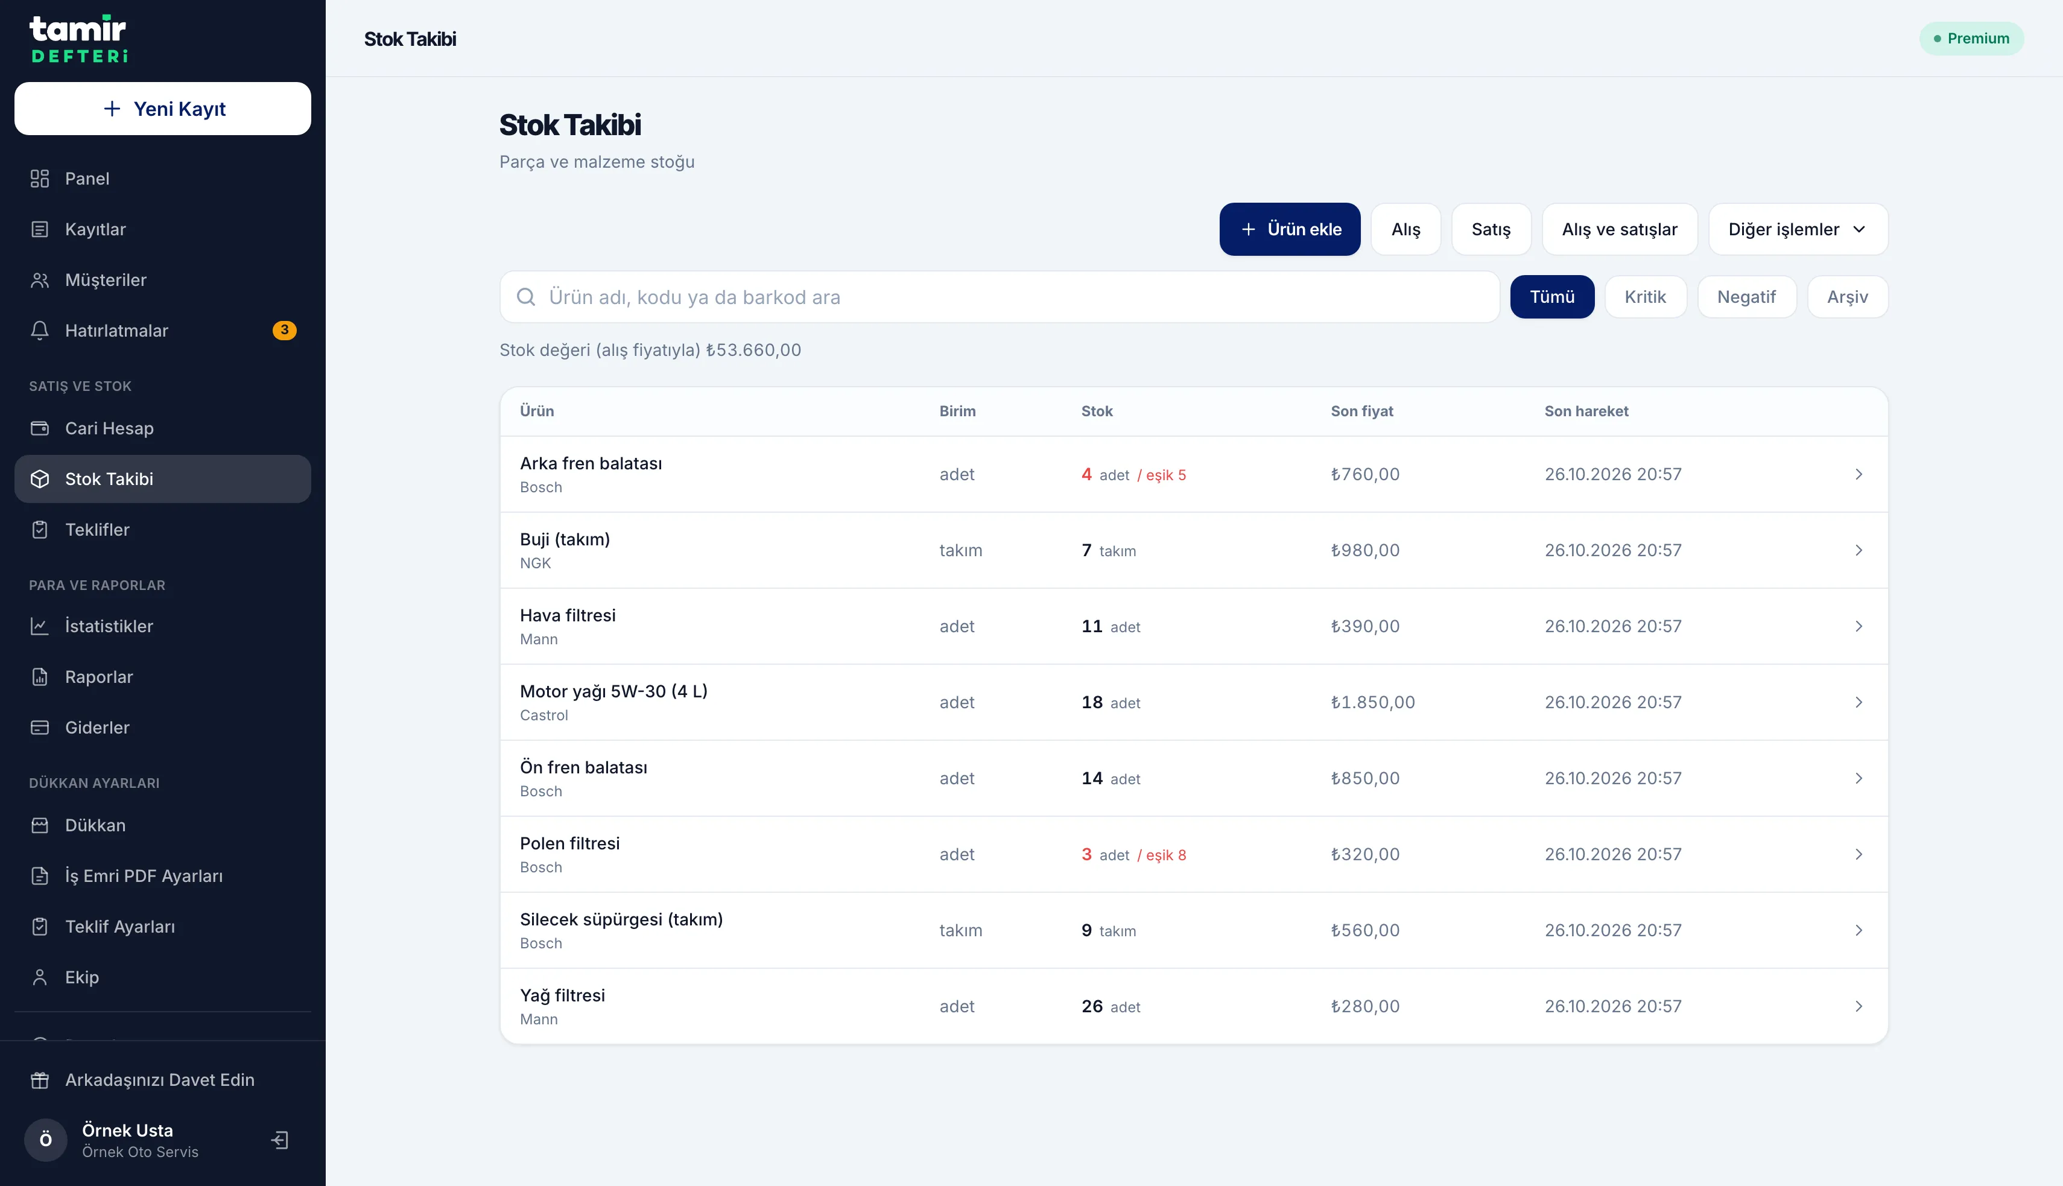The width and height of the screenshot is (2063, 1186).
Task: Click the Satış button
Action: pos(1491,230)
